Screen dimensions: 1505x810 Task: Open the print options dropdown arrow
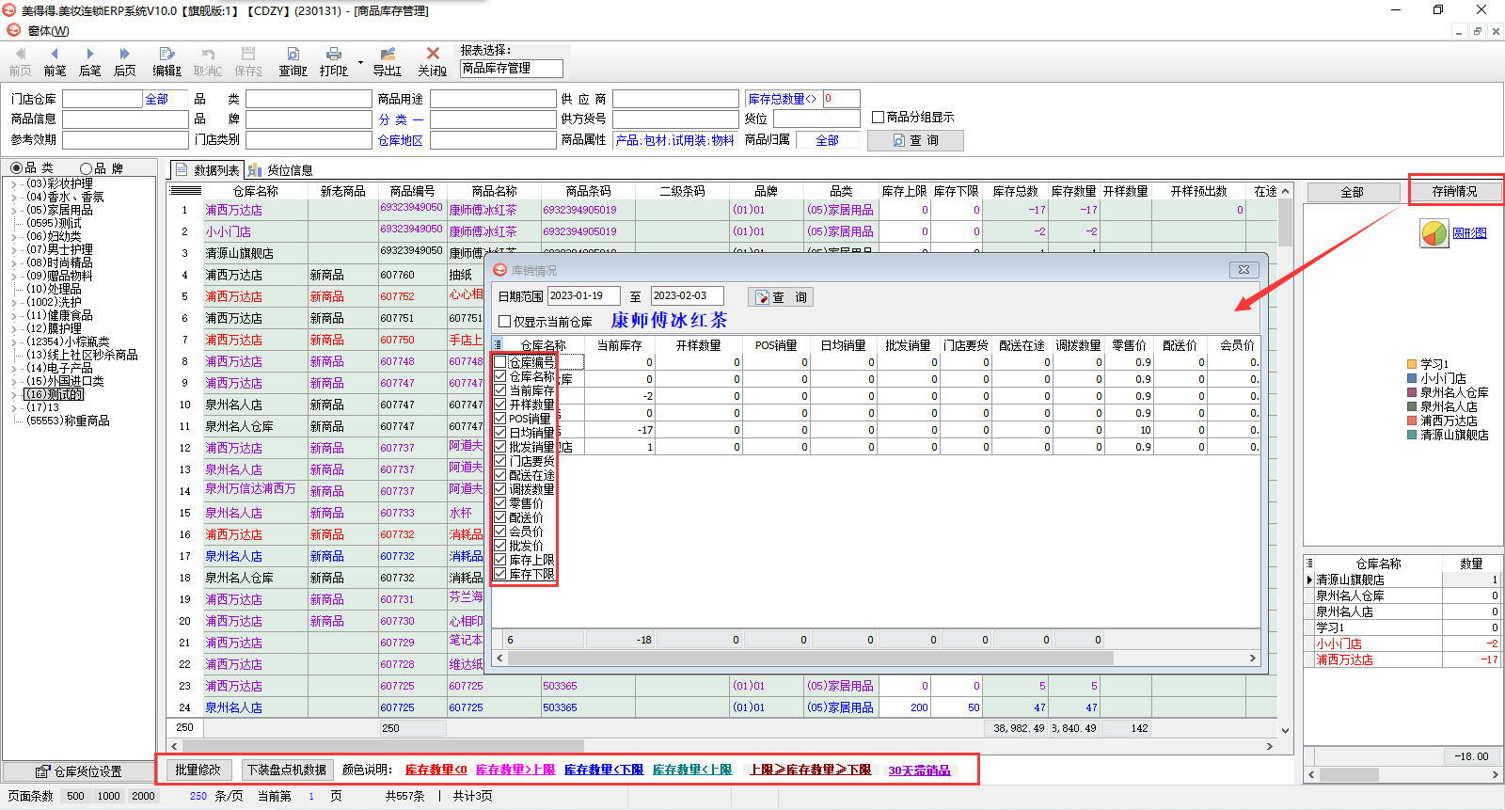click(x=360, y=63)
